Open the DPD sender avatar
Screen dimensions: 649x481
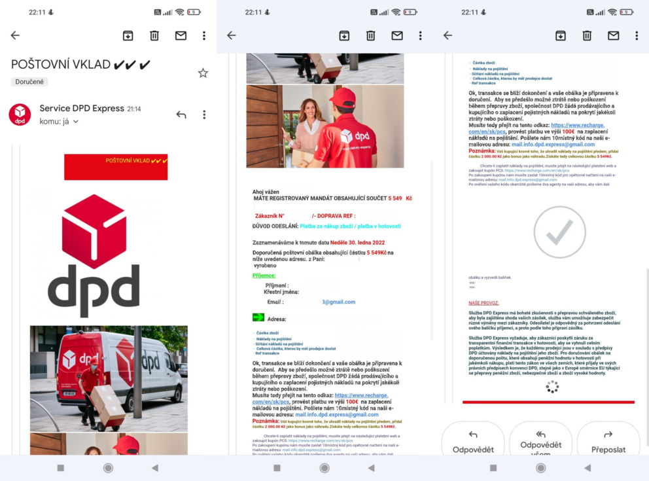(x=20, y=115)
